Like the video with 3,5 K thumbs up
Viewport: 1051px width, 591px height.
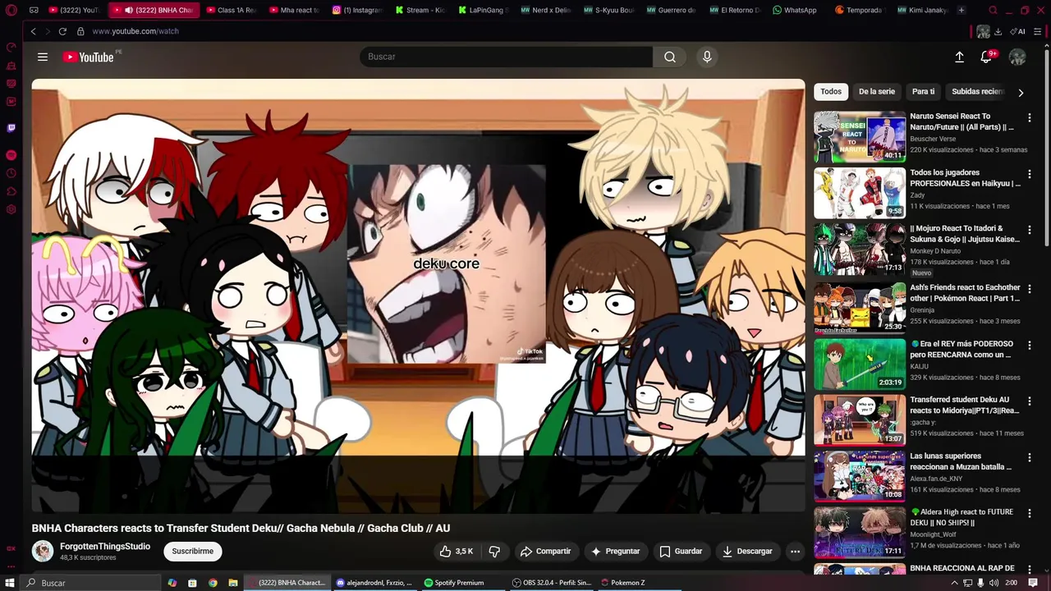(x=457, y=552)
